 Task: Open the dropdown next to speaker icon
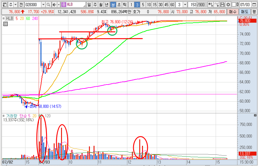click(59, 5)
